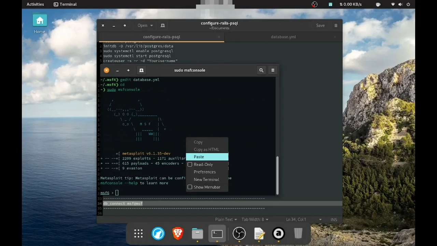
Task: Open the Files manager from dock
Action: click(197, 234)
